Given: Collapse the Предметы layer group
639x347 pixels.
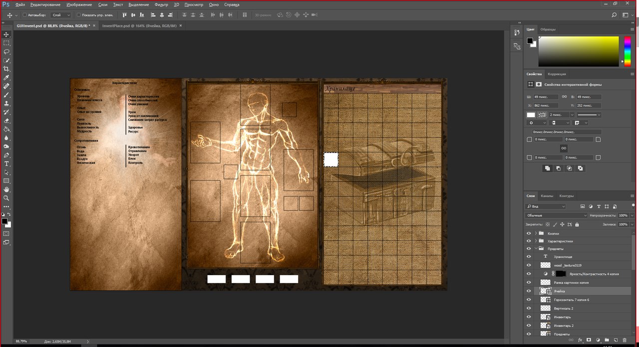Looking at the screenshot, I should click(536, 249).
